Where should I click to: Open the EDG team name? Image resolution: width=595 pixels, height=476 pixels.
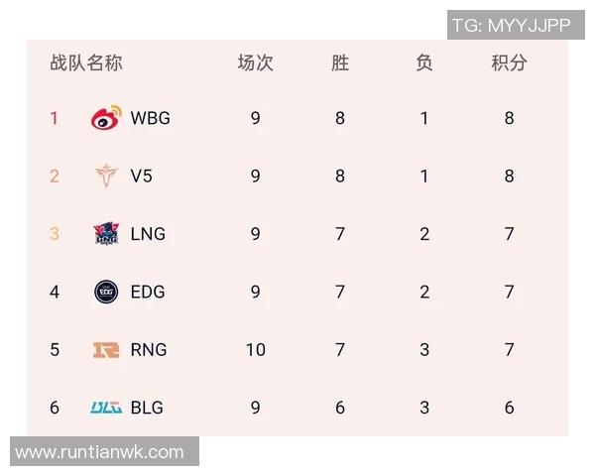[148, 292]
